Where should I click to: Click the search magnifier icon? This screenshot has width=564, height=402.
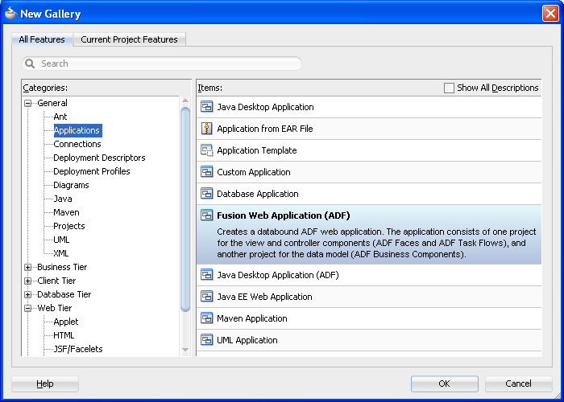(30, 64)
